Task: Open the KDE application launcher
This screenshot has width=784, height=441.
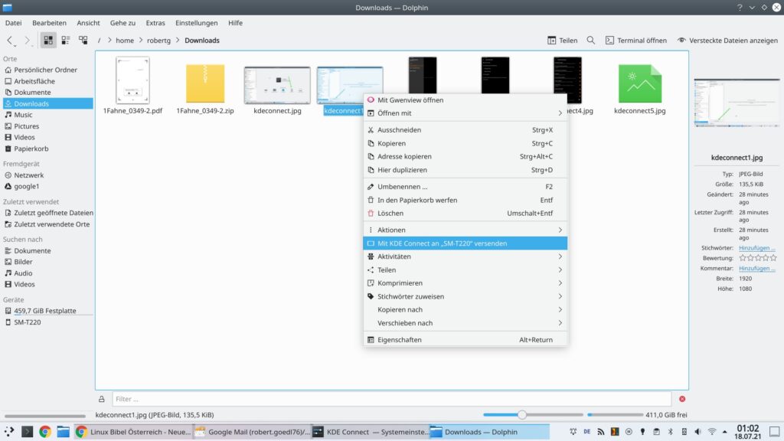Action: 9,432
